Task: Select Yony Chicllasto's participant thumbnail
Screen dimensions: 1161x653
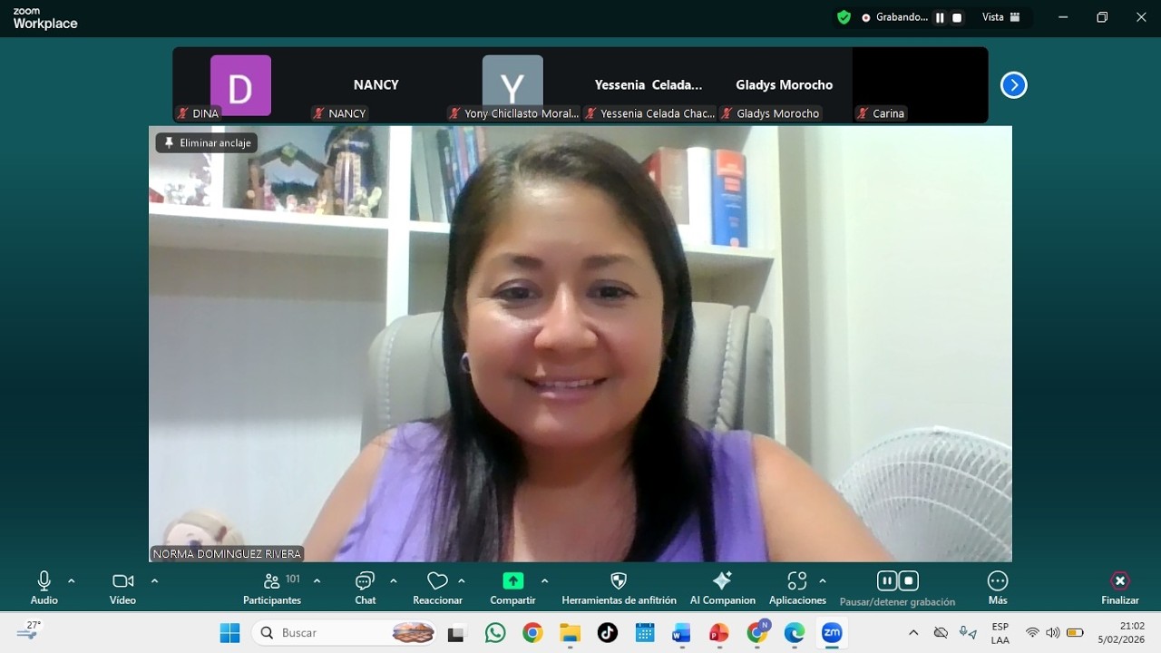Action: [x=512, y=85]
